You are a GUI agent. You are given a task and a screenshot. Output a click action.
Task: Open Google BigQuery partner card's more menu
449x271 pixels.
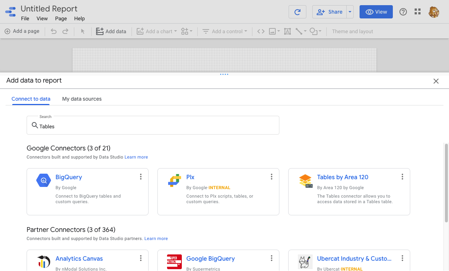[272, 258]
